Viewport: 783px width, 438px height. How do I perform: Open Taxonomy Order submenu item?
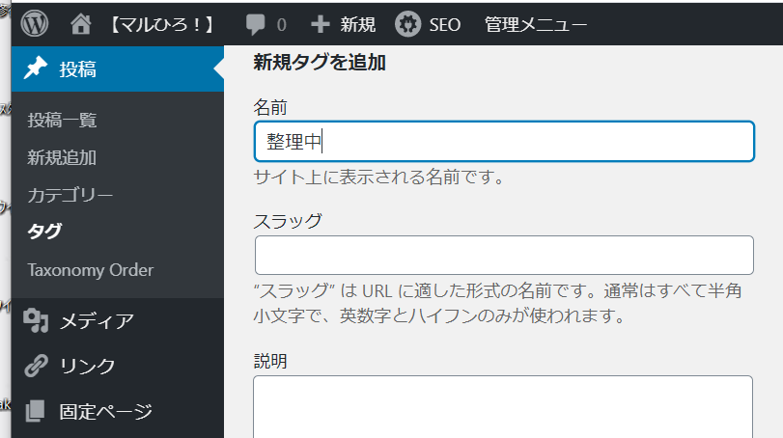[91, 270]
